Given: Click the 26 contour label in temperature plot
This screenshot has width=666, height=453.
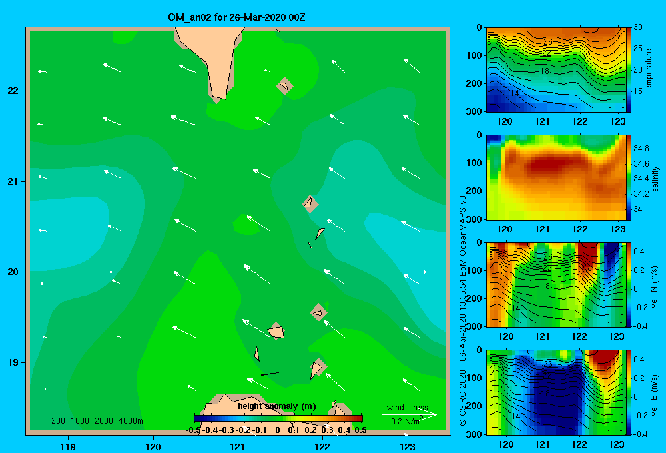Looking at the screenshot, I should click(548, 42).
